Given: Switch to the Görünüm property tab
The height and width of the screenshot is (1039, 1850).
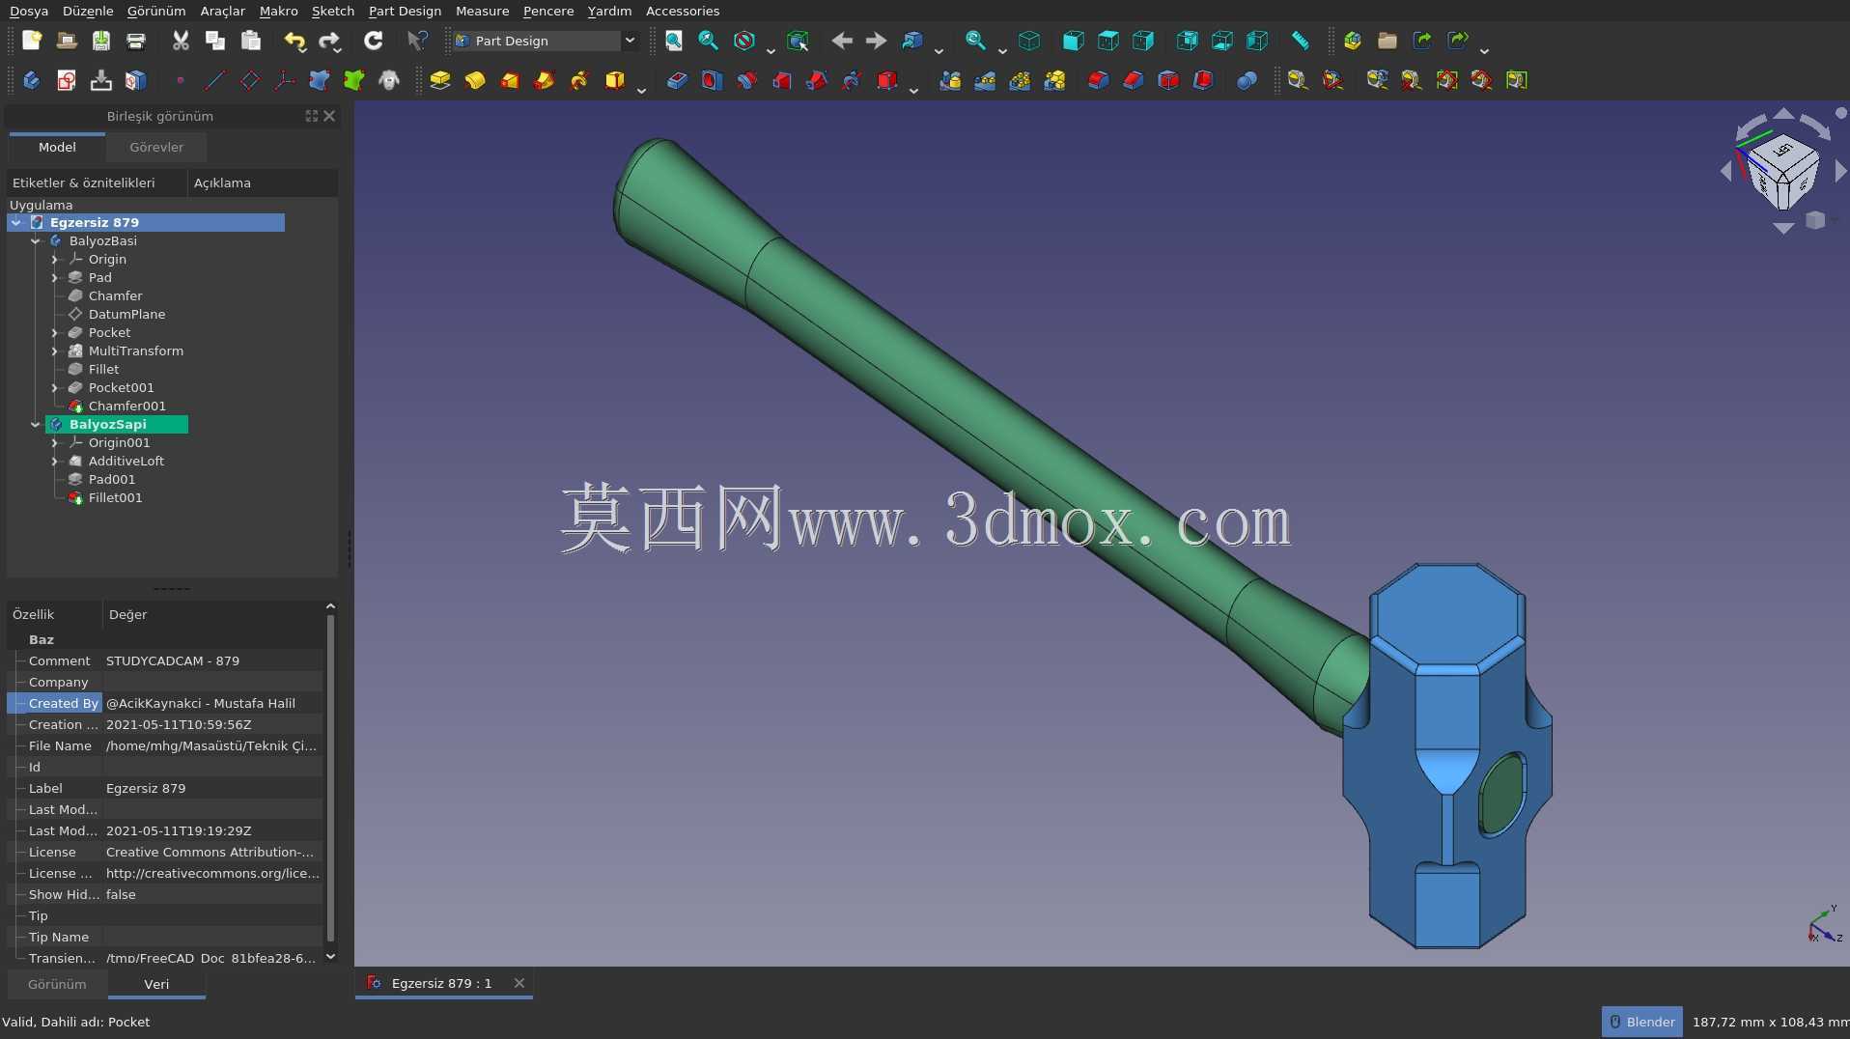Looking at the screenshot, I should (57, 984).
